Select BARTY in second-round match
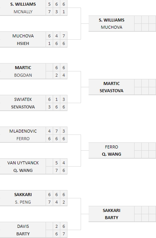This screenshot has width=156, height=238. pyautogui.click(x=112, y=218)
